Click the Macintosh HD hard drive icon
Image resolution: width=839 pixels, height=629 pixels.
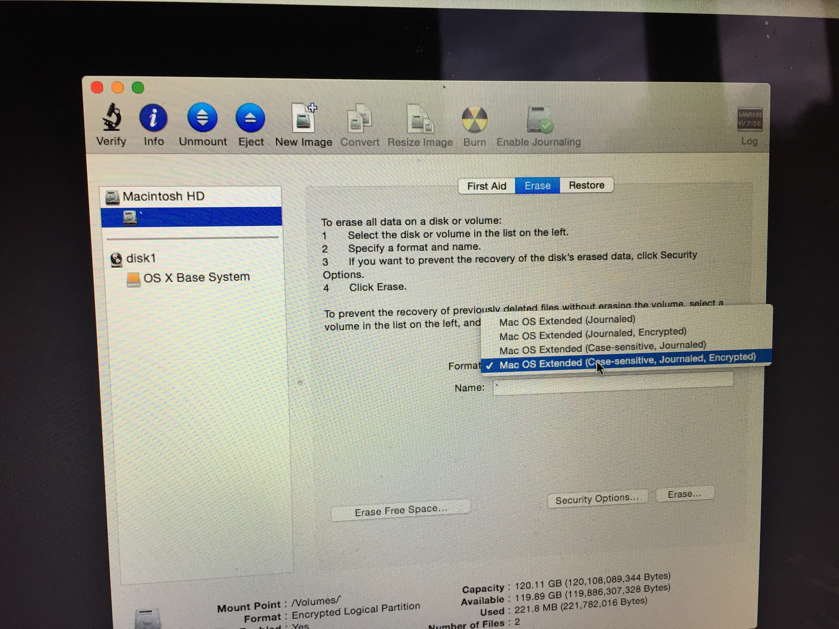tap(112, 198)
